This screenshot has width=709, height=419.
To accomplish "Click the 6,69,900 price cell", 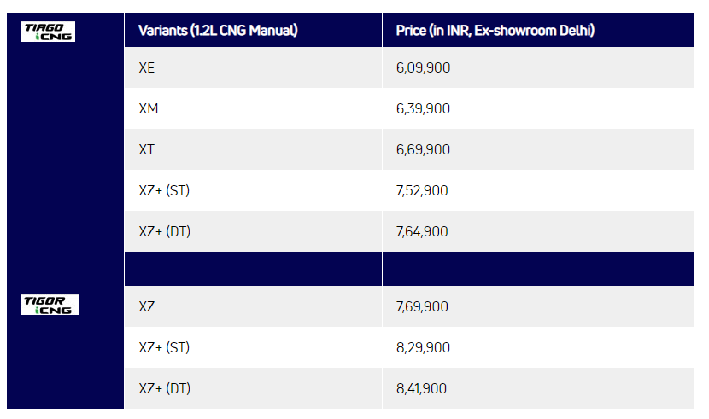I will point(423,150).
